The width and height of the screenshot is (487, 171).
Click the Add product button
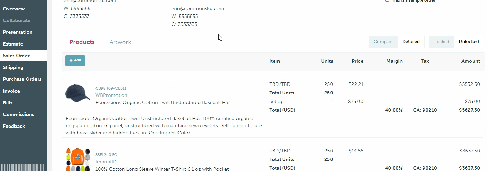(x=75, y=60)
